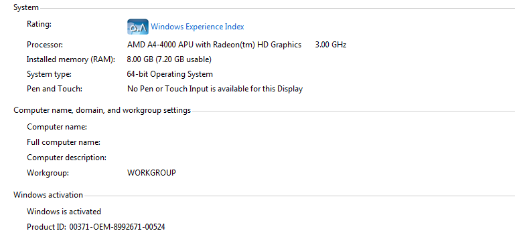This screenshot has height=243, width=515.
Task: Click the 3.00 GHz speed value
Action: [331, 45]
